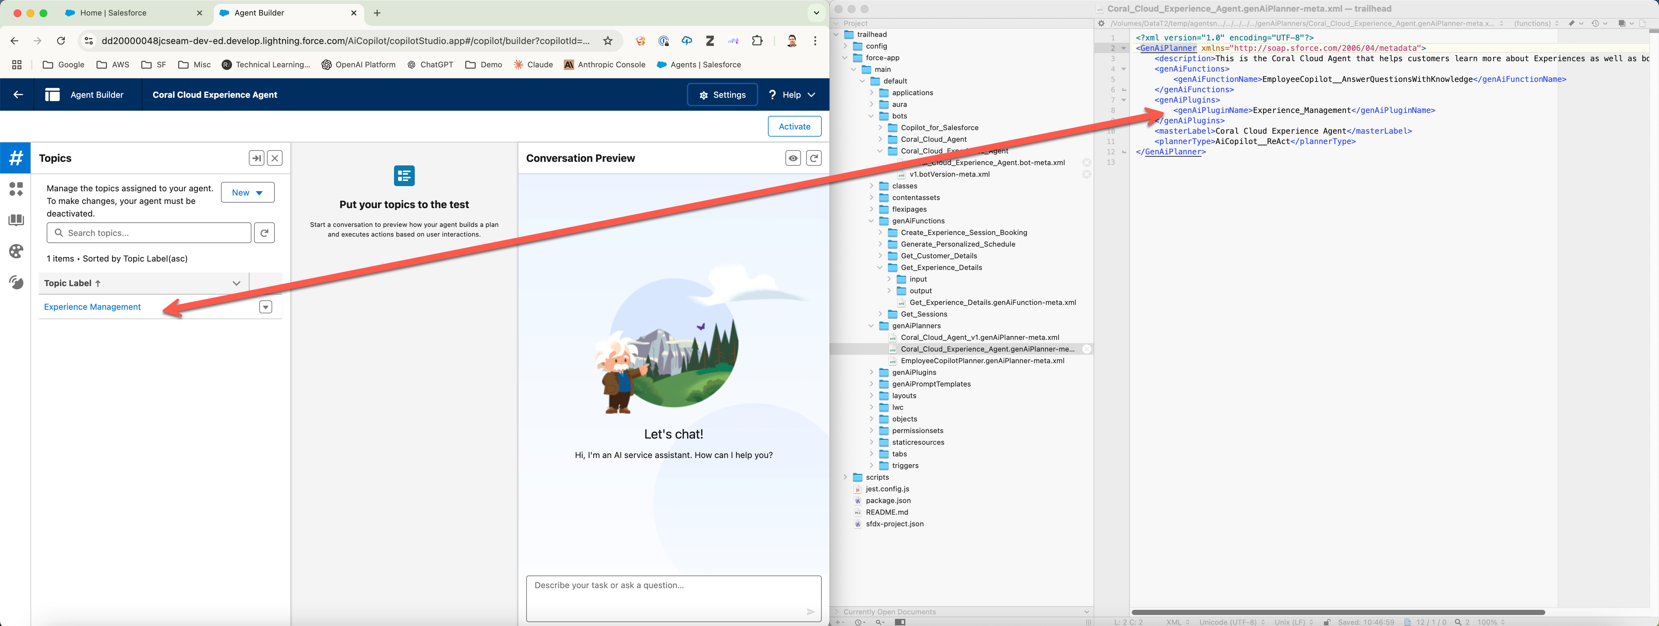
Task: Open the (functions) popup in editor
Action: click(x=1536, y=23)
